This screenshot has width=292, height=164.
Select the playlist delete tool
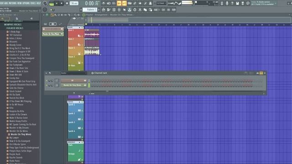[59, 15]
